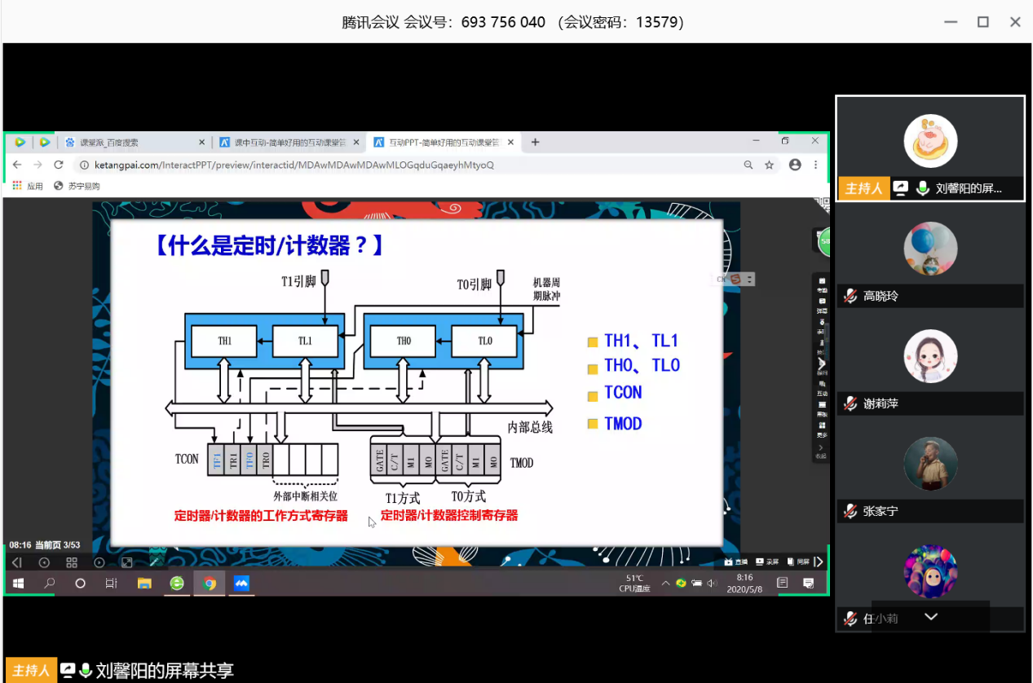Open 互动 in the right sidebar
The image size is (1033, 683).
tap(822, 388)
